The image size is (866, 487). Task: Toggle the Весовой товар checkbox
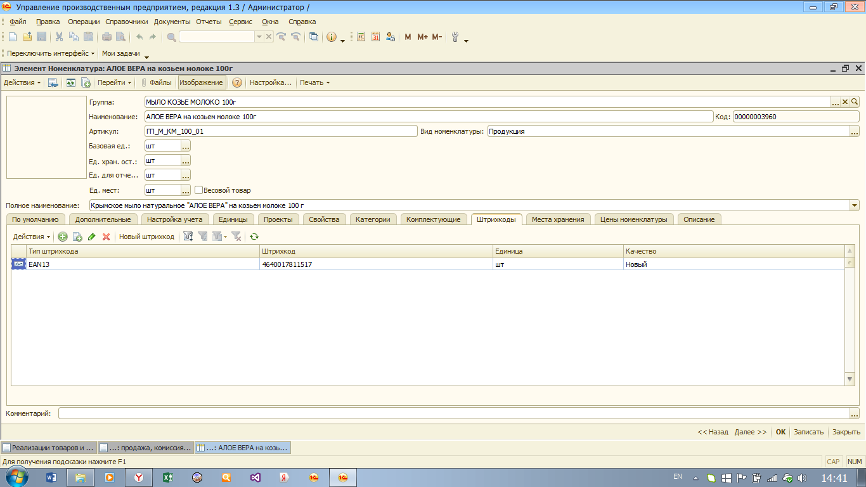pos(198,190)
